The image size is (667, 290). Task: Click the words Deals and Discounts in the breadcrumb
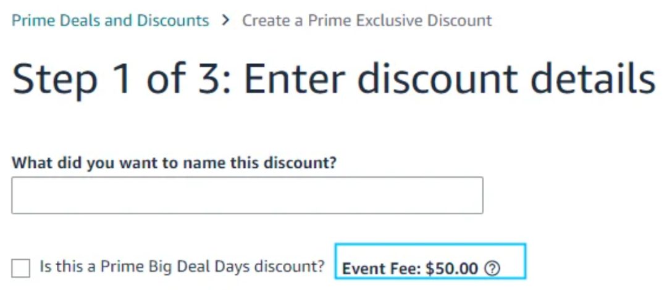[x=135, y=20]
